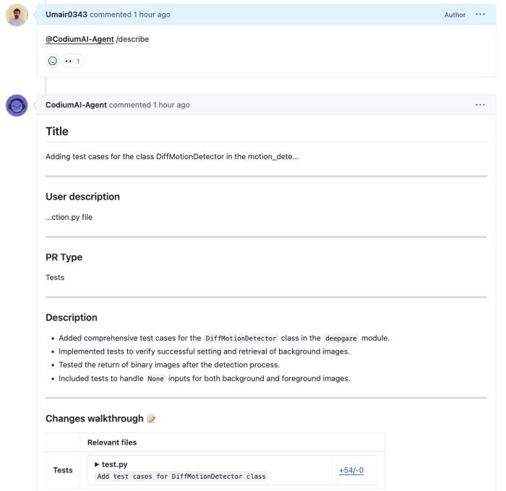The image size is (506, 491).
Task: Open CodiumAI-Agent username in comment header
Action: point(76,105)
